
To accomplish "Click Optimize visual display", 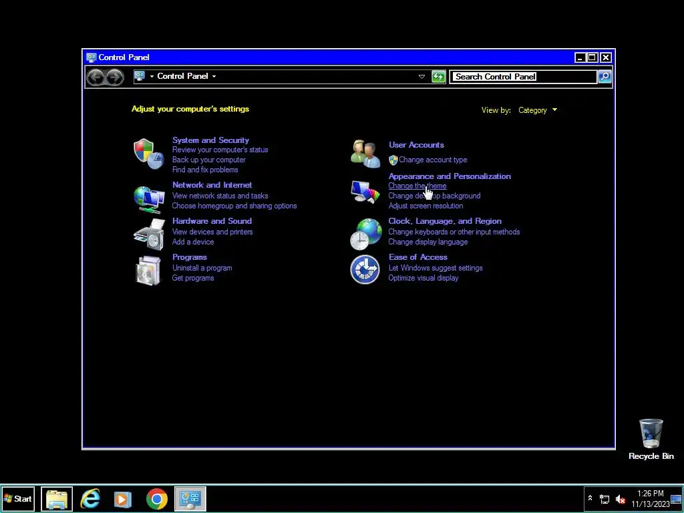I will click(423, 279).
